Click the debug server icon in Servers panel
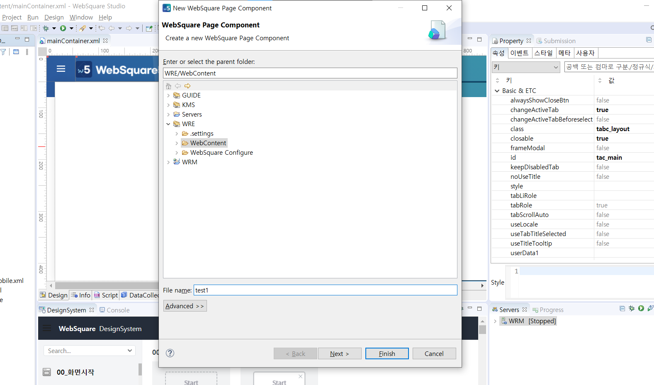 pyautogui.click(x=632, y=308)
